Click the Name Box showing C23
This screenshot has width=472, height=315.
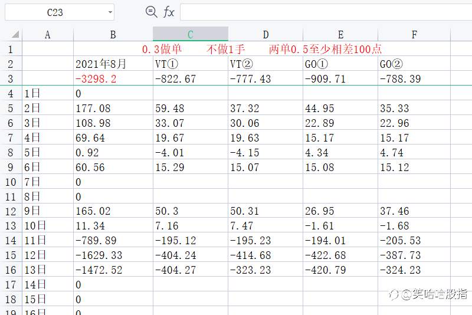pyautogui.click(x=60, y=12)
